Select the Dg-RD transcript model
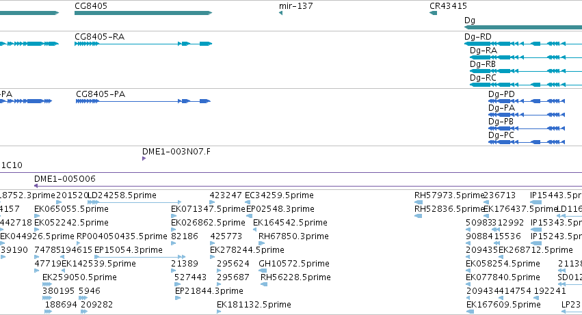The width and height of the screenshot is (582, 315). pos(523,44)
